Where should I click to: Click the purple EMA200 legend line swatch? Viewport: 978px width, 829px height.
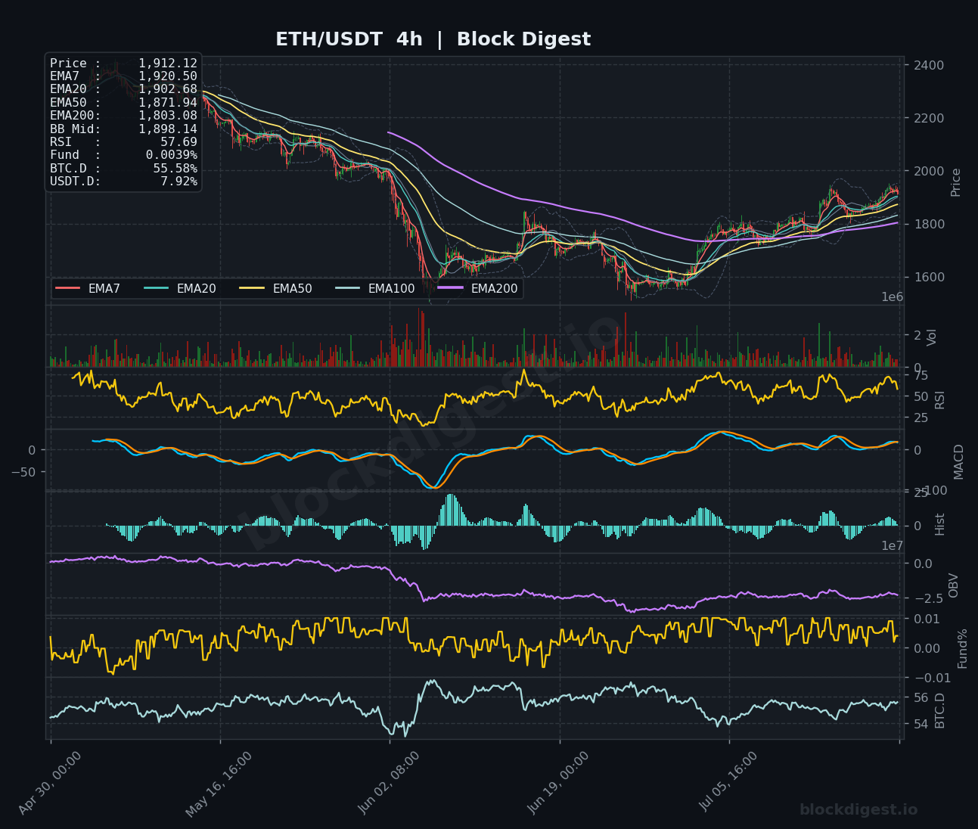pos(450,288)
